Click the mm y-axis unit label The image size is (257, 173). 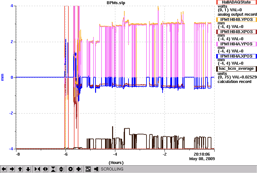(x=2, y=77)
